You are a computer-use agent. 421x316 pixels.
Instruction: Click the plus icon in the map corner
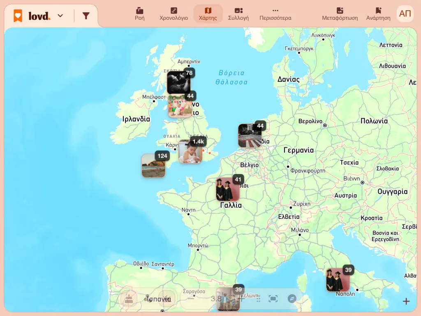point(406,301)
